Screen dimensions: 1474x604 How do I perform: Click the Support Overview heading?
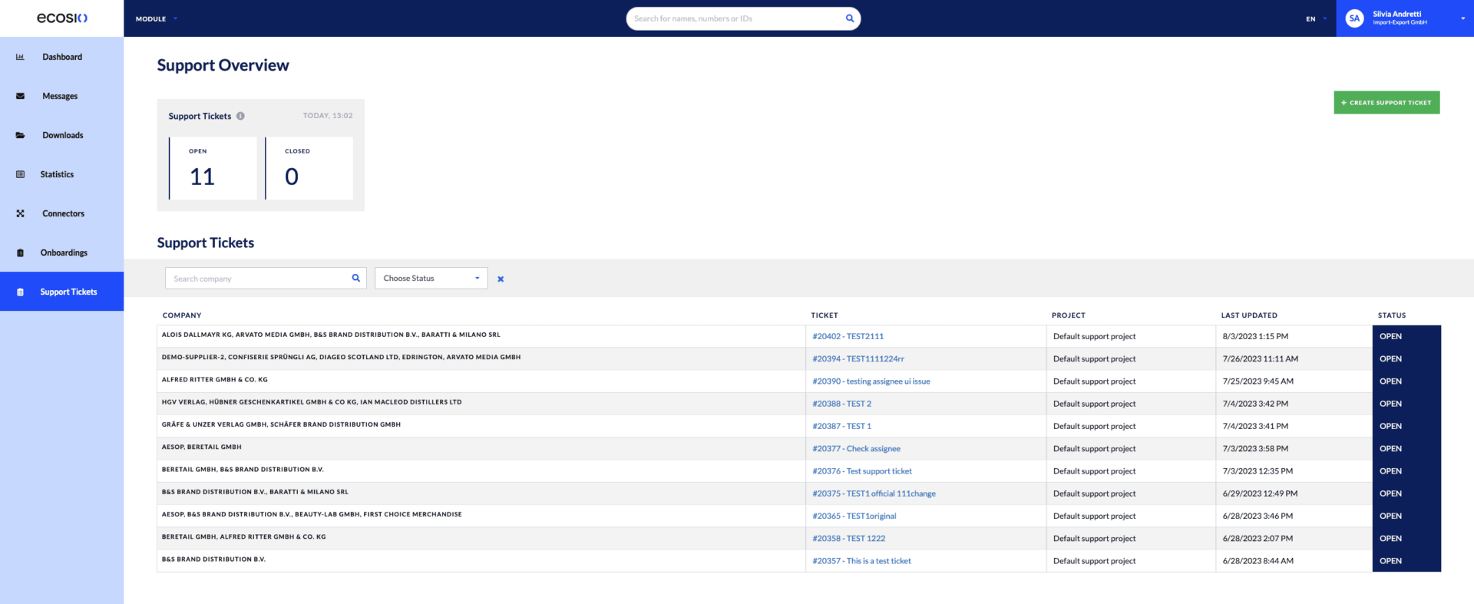pyautogui.click(x=223, y=65)
